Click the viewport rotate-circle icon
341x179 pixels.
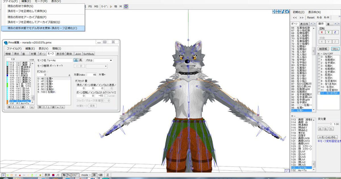(287, 11)
